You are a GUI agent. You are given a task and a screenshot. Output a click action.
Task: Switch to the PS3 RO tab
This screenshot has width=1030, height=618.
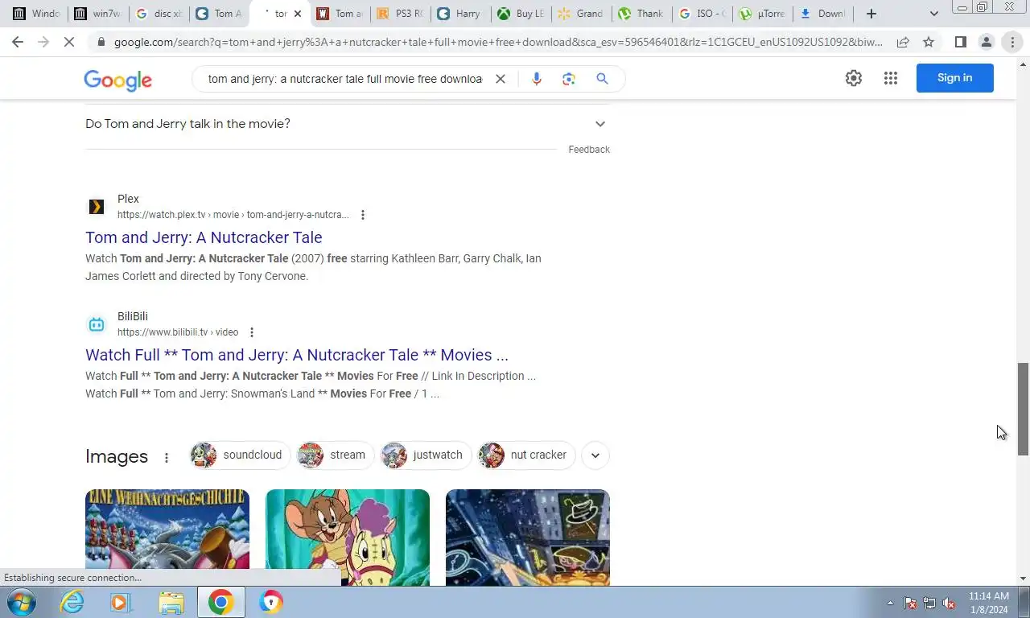click(x=400, y=14)
